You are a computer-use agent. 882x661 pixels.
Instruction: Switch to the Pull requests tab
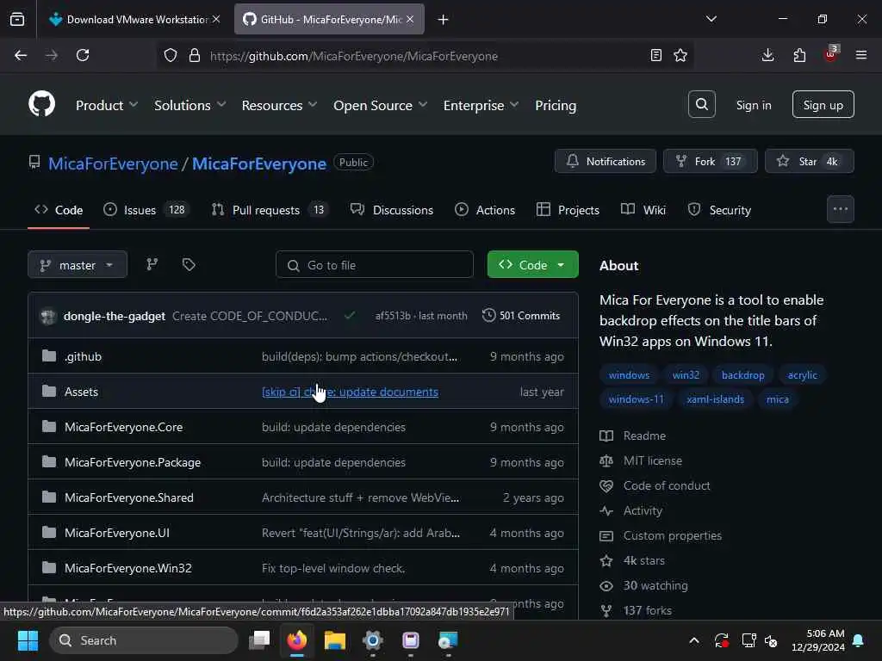coord(270,210)
